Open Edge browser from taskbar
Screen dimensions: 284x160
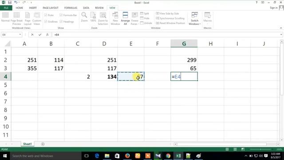(x=97, y=156)
